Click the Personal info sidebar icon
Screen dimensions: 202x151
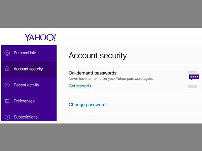tap(7, 53)
